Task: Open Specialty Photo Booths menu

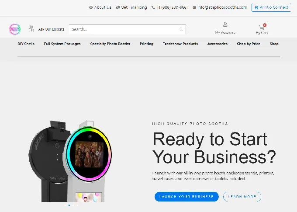Action: click(x=110, y=44)
